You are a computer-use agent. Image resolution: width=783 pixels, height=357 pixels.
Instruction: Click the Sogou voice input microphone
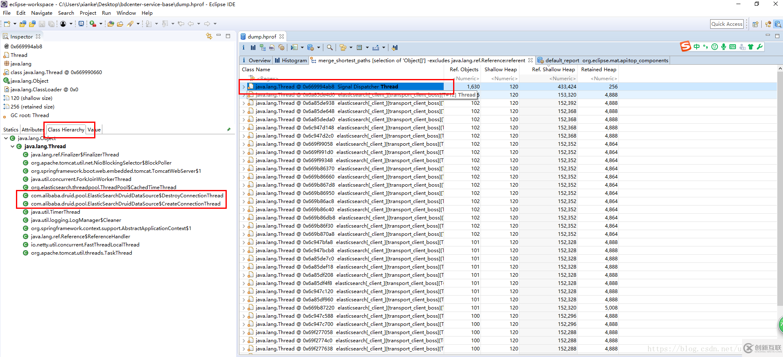tap(724, 47)
